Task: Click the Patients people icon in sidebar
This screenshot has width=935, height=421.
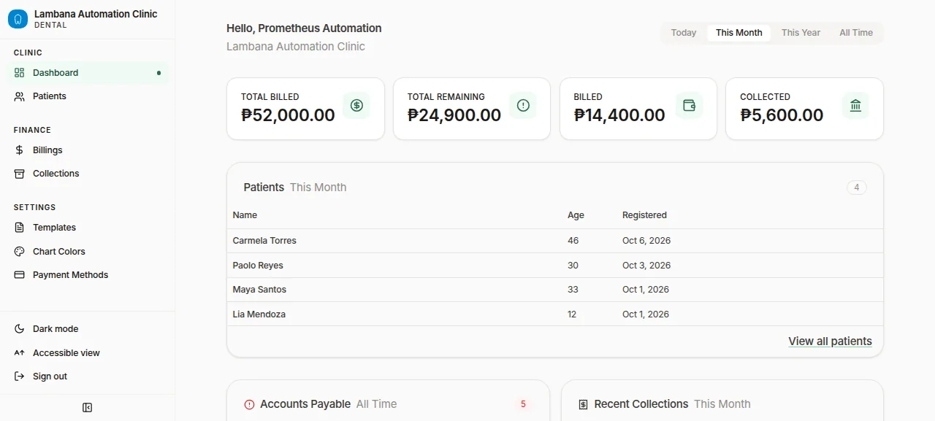Action: 19,96
